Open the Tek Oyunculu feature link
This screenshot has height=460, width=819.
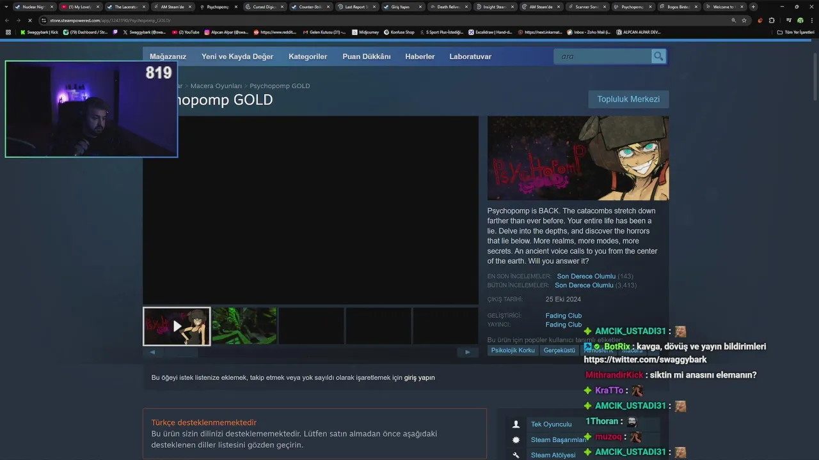click(551, 424)
